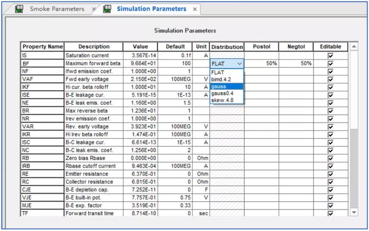Click the RB distribution cell
The image size is (369, 231).
coord(227,158)
